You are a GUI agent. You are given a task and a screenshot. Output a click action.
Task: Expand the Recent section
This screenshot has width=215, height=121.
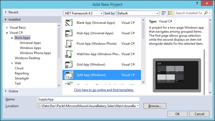pyautogui.click(x=6, y=12)
